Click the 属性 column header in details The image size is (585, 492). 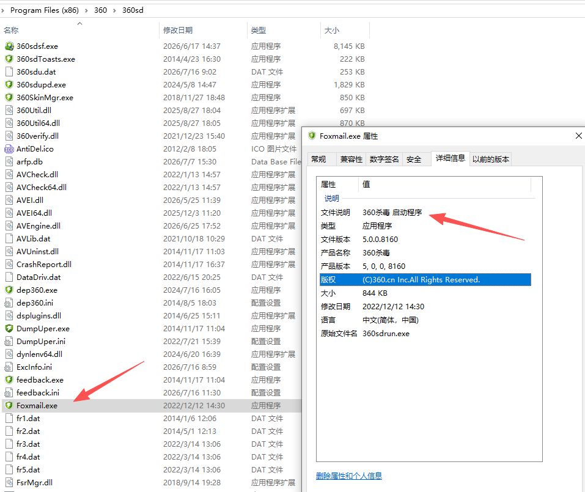tap(337, 184)
